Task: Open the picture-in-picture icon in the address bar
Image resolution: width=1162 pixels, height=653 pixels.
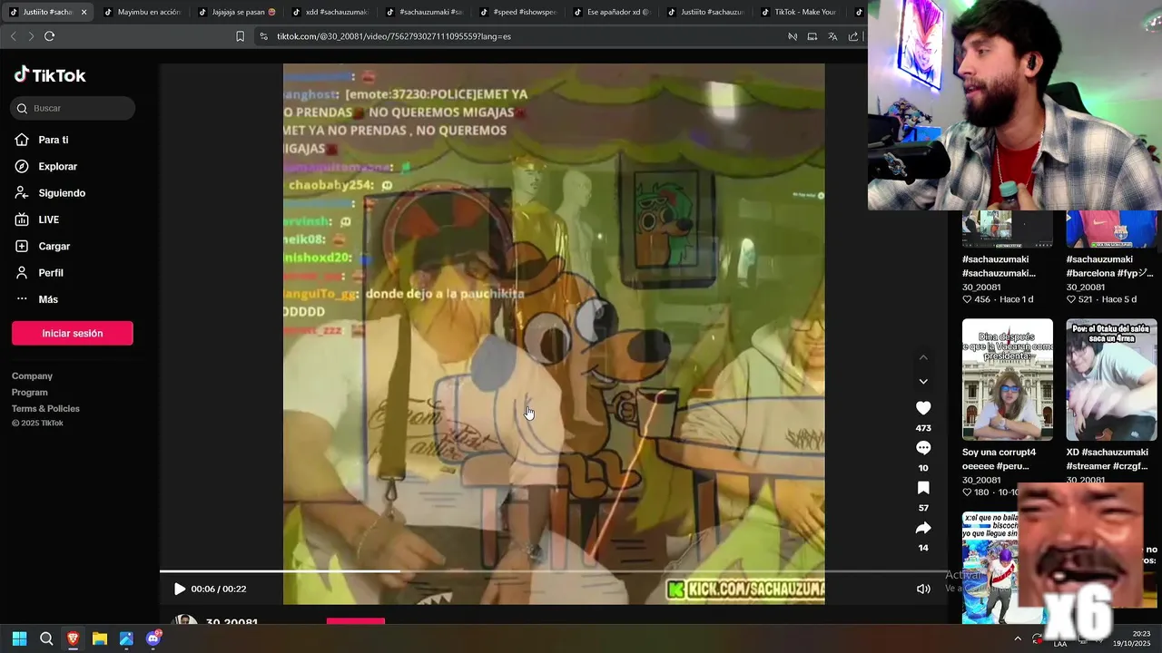Action: 812,36
